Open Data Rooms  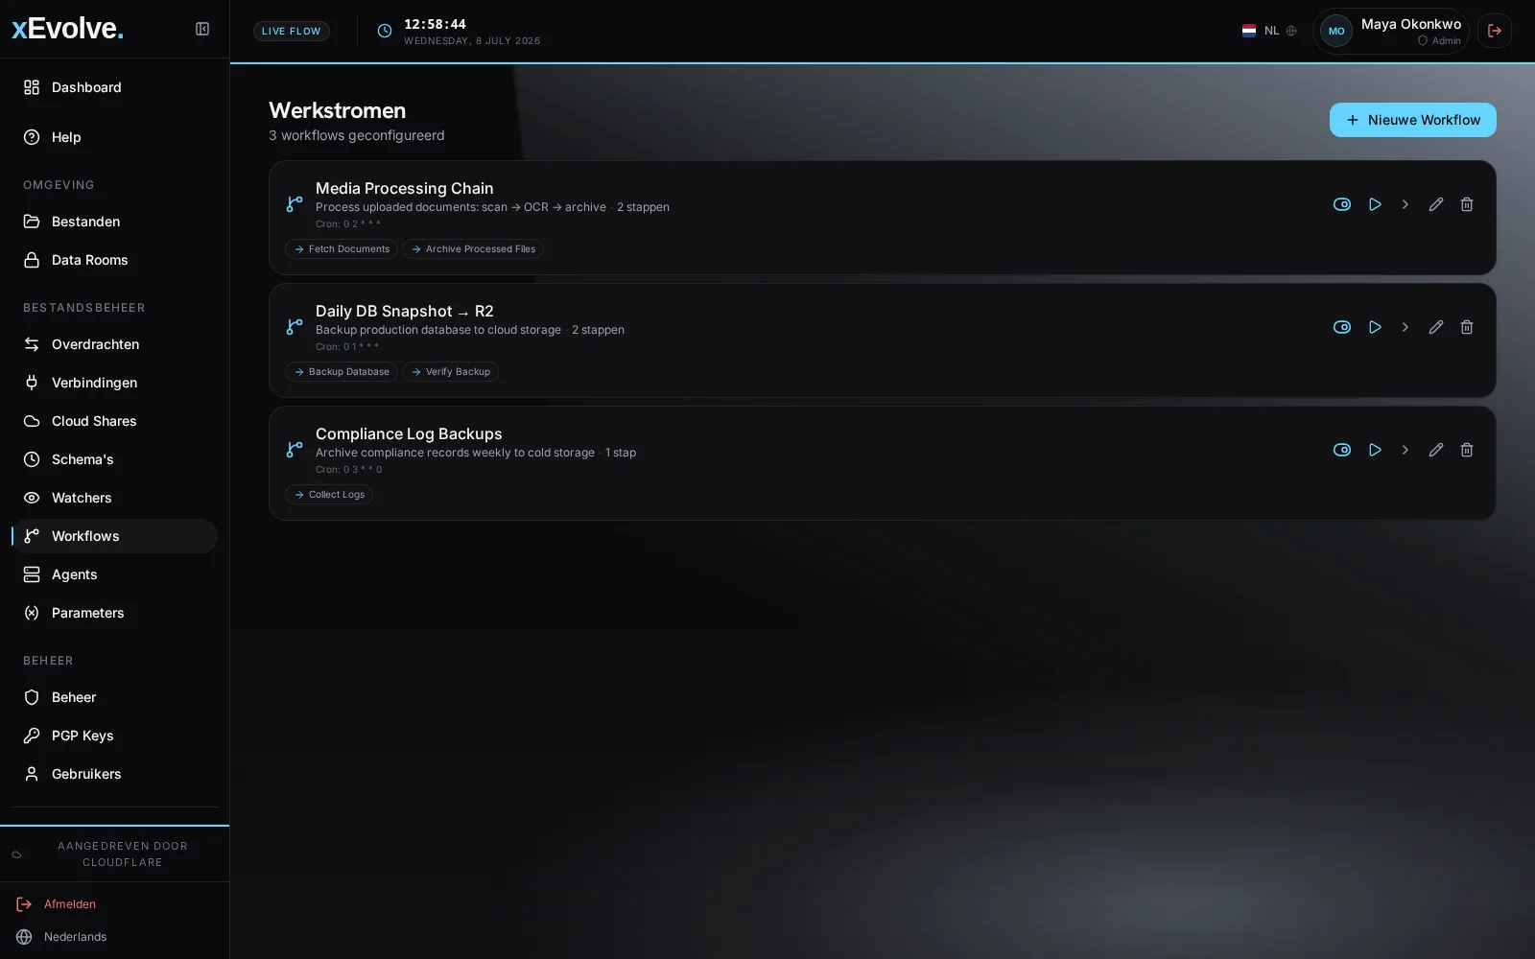[x=115, y=260]
